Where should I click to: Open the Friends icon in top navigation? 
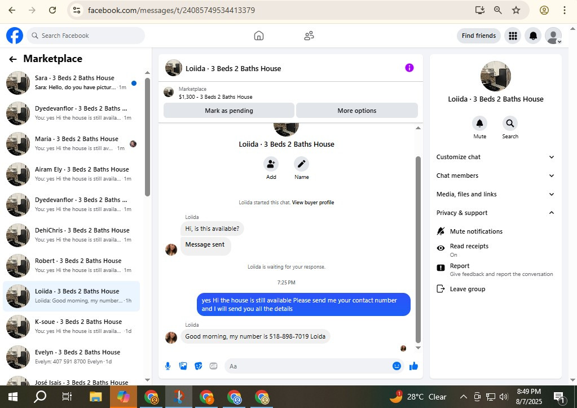pyautogui.click(x=309, y=36)
